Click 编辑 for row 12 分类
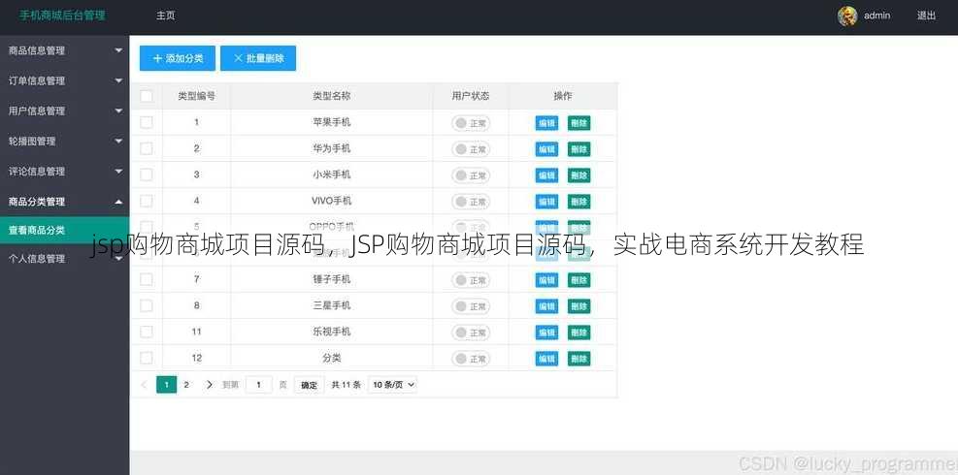This screenshot has width=958, height=475. 546,359
